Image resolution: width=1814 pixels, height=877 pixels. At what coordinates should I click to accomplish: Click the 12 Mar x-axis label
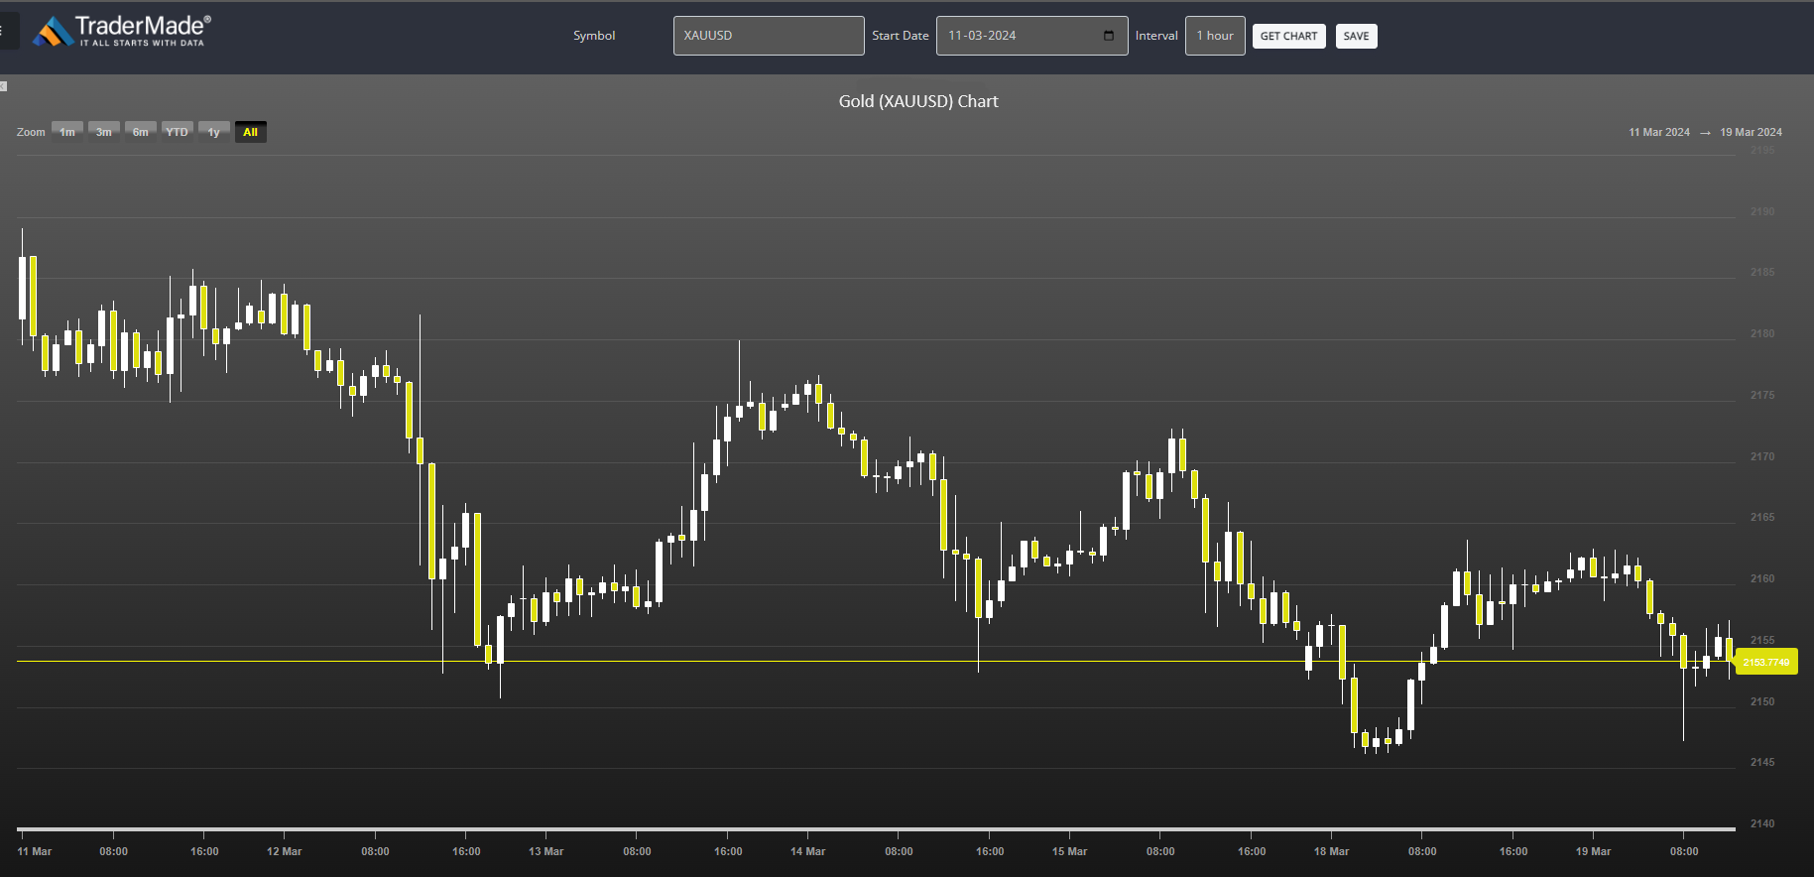pyautogui.click(x=284, y=851)
